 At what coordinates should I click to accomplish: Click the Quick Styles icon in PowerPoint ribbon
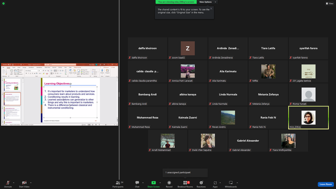[79, 71]
